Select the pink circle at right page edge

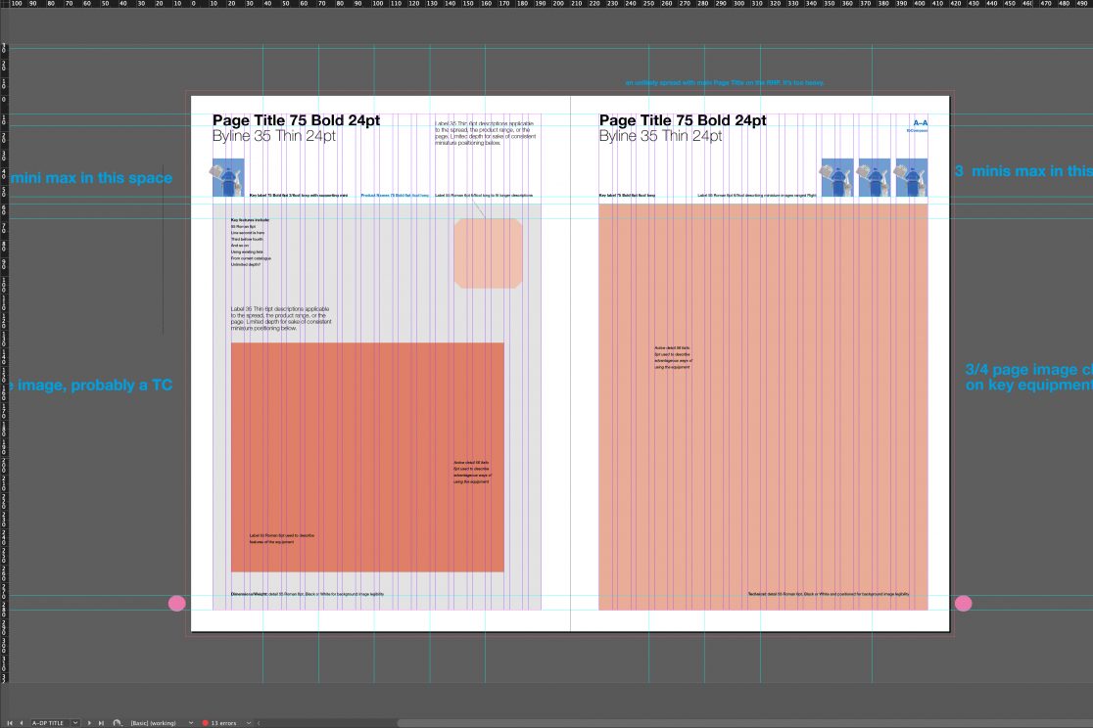pyautogui.click(x=964, y=604)
